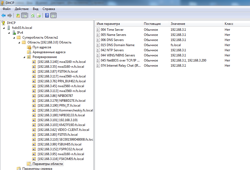Select reservation [192.168.3.190] PRN_IT.fs.local

[x=59, y=106]
